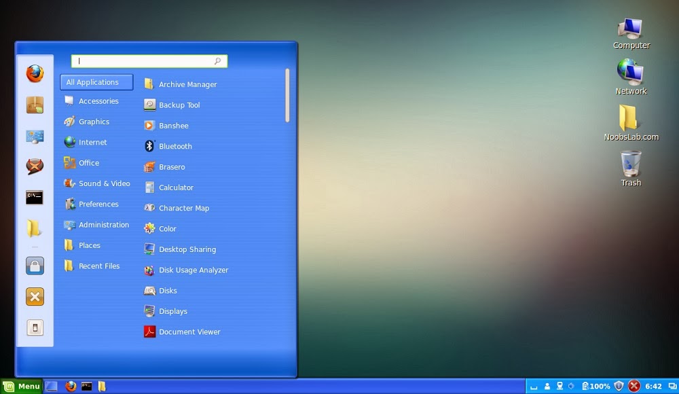This screenshot has height=394, width=679.
Task: Launch the terminal from the sidebar
Action: 35,197
